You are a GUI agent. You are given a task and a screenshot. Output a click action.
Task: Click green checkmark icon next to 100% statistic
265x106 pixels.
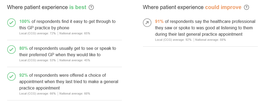coord(11,23)
